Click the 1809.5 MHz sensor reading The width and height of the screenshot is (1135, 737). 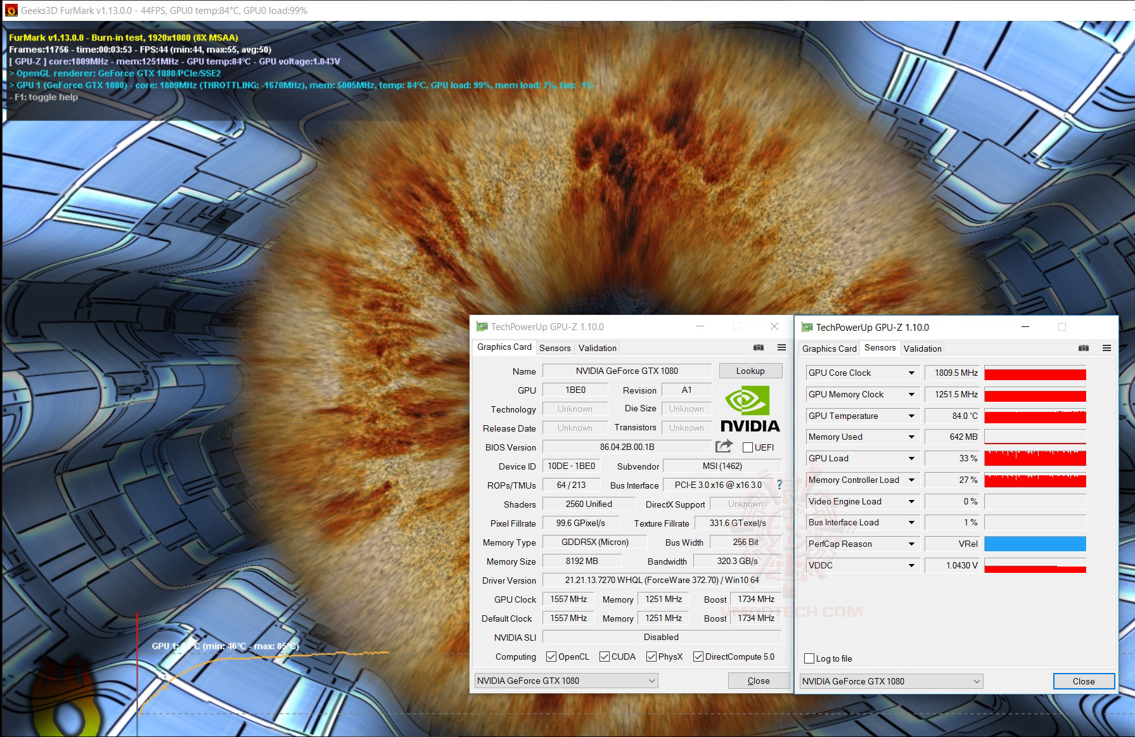(x=952, y=373)
